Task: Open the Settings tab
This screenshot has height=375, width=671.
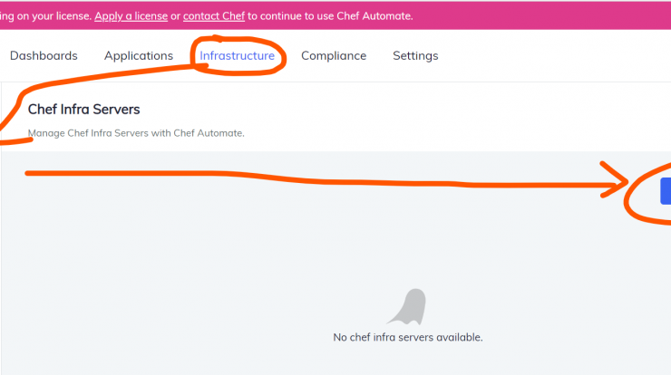Action: 415,55
